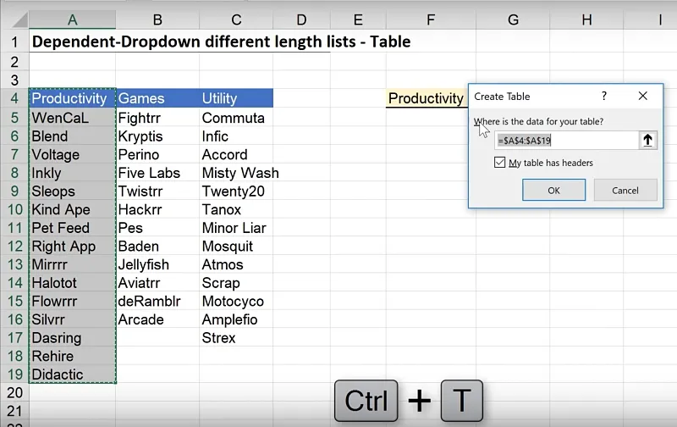The height and width of the screenshot is (427, 677).
Task: Select column C header
Action: (236, 19)
